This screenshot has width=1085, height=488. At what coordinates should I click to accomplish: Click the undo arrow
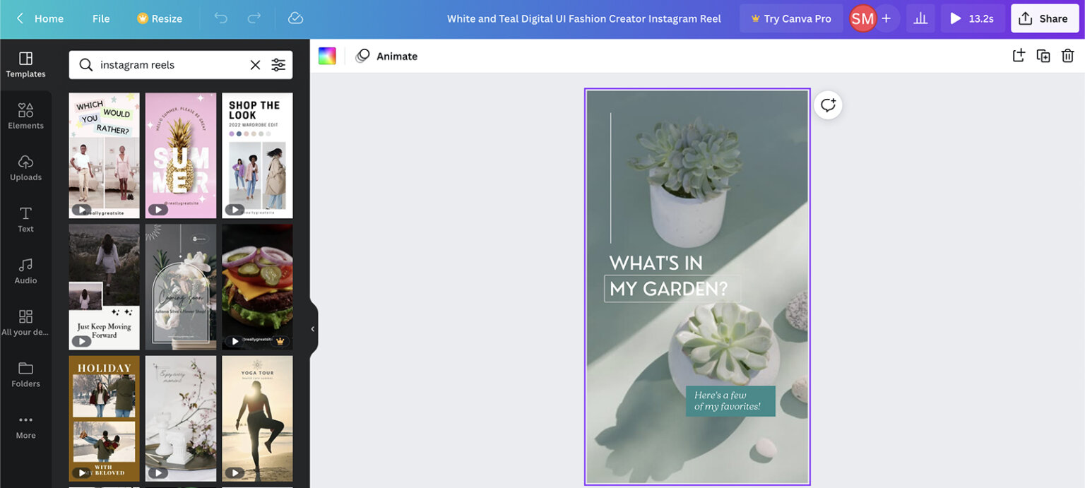(x=221, y=18)
